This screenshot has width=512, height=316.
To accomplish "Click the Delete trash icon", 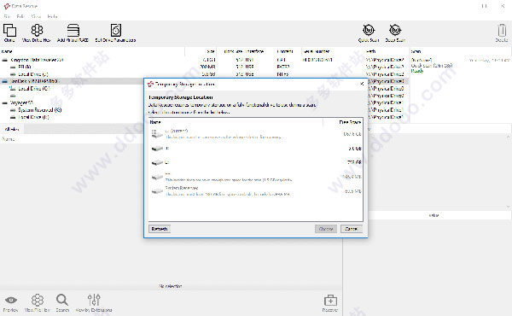I will pyautogui.click(x=502, y=33).
